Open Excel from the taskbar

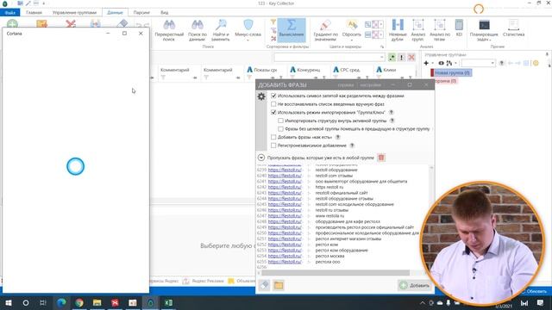click(168, 302)
